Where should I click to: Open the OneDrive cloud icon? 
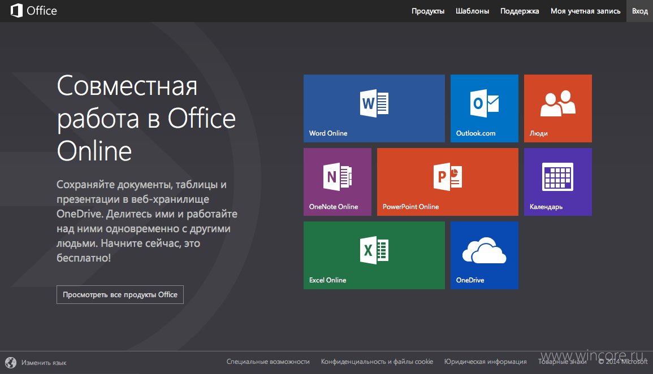point(485,250)
